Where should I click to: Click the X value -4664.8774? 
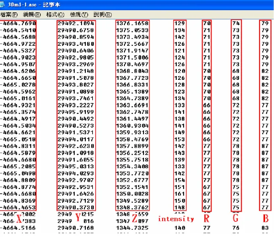18,187
